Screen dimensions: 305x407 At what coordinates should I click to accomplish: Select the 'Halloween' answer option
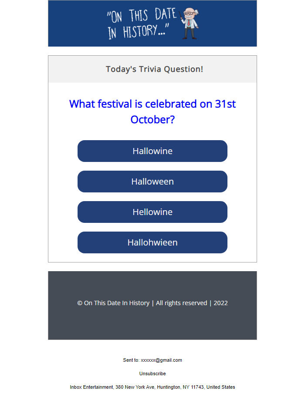(152, 182)
